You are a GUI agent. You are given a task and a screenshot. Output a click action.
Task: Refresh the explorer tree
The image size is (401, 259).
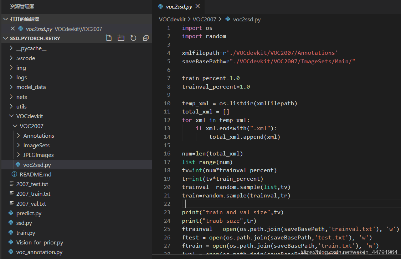(x=133, y=38)
